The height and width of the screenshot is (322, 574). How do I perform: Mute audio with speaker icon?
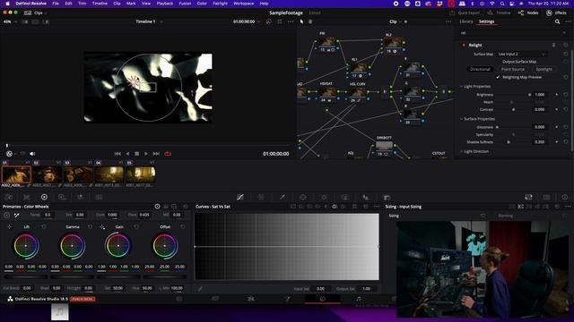click(32, 154)
